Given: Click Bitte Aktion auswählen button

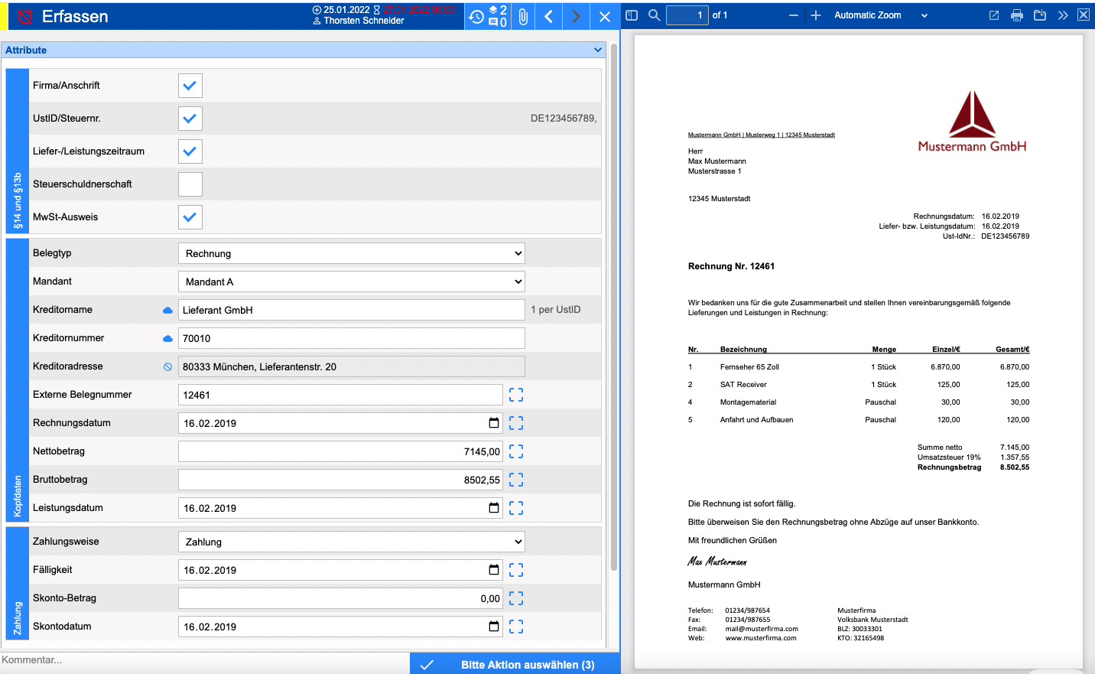Looking at the screenshot, I should pos(515,664).
